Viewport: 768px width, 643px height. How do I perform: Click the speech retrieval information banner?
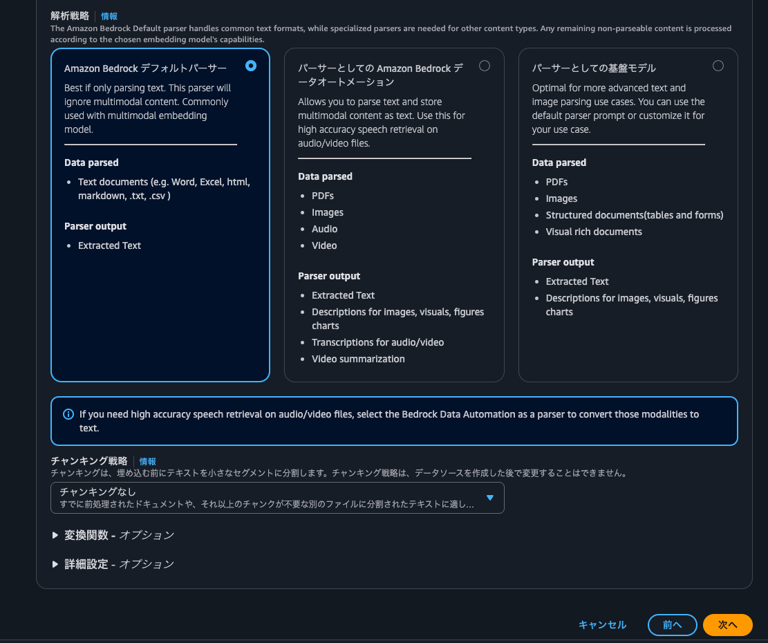click(394, 420)
